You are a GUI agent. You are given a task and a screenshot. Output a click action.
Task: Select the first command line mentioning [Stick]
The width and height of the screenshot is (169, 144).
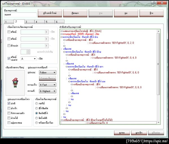click(x=81, y=31)
